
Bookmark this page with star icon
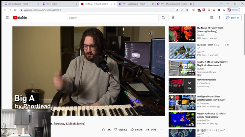pos(187,10)
